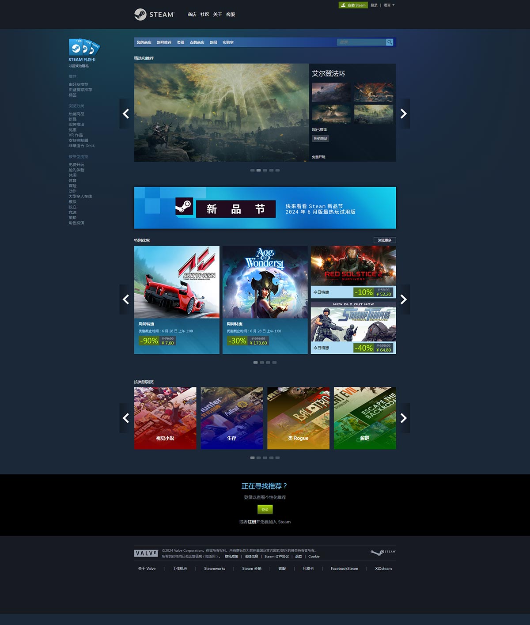The height and width of the screenshot is (625, 530).
Task: Click the Steam logo in the header
Action: coord(155,15)
